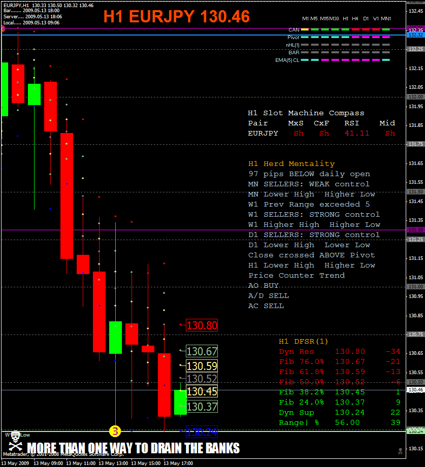
Task: Click the nHL(1) row label
Action: pos(292,45)
